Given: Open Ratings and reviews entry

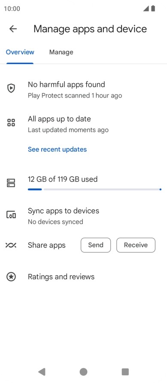Looking at the screenshot, I should pos(83,277).
